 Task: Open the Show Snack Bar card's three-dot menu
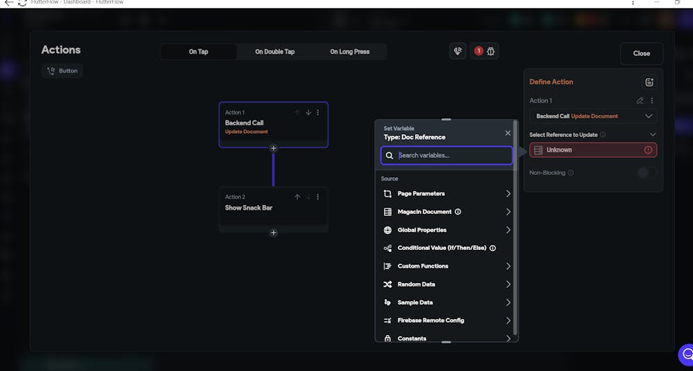click(x=318, y=197)
